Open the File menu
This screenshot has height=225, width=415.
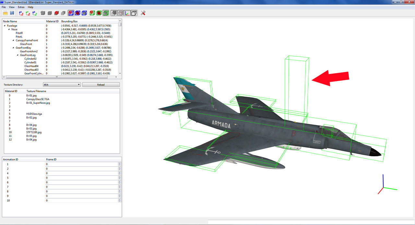coord(4,7)
